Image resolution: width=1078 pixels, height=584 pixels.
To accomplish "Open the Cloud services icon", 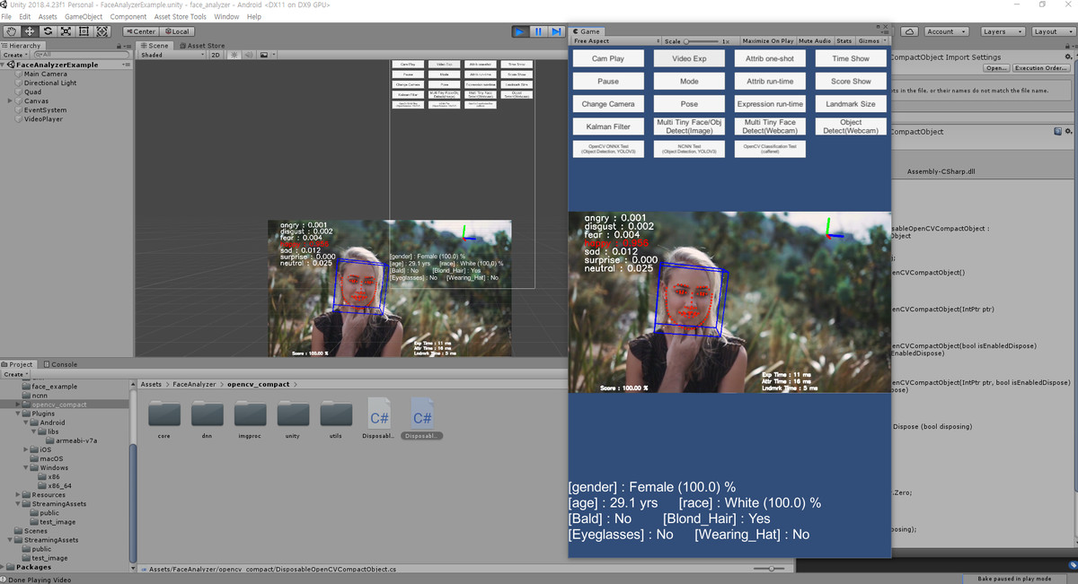I will coord(909,31).
